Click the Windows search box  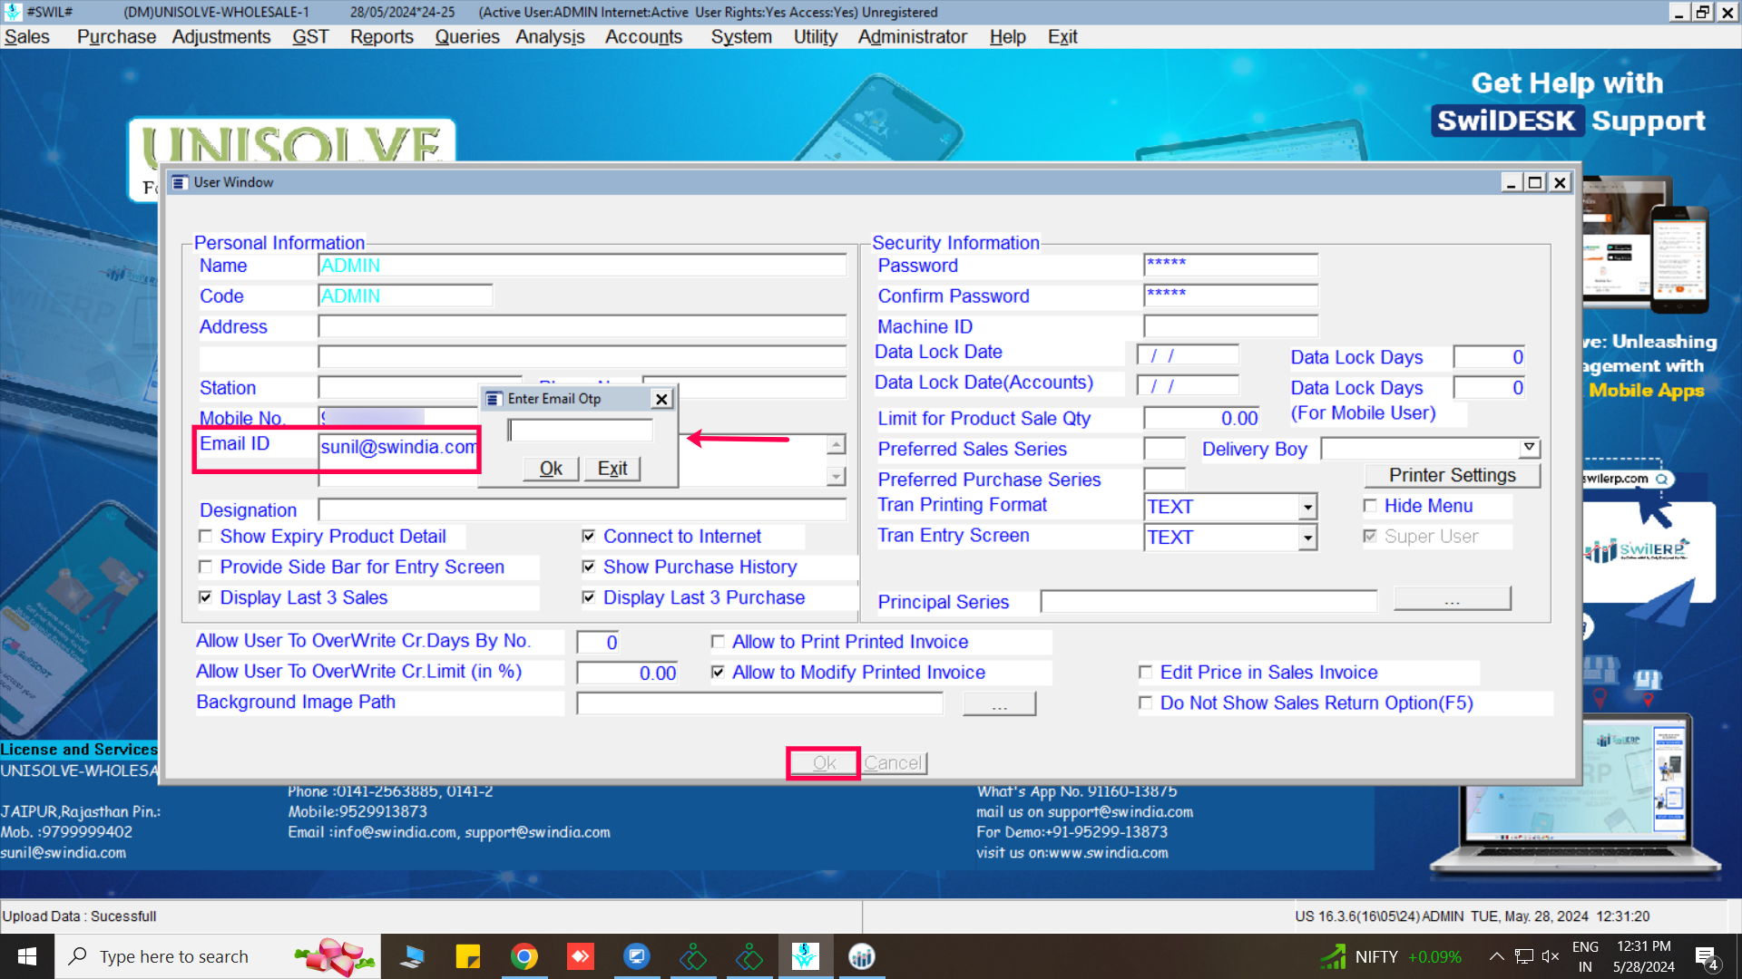coord(218,956)
